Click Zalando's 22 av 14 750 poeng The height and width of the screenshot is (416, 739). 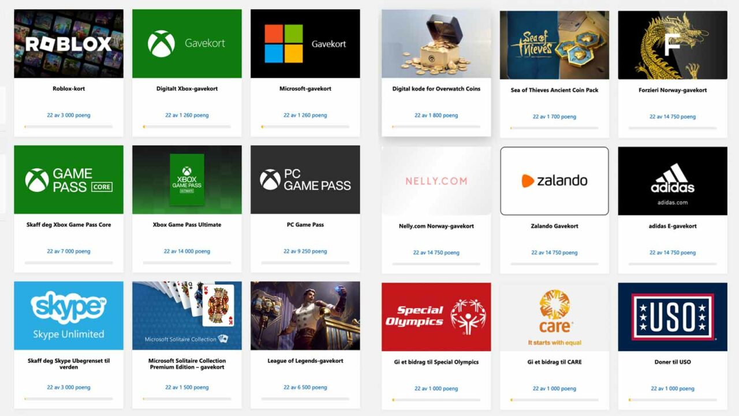[x=554, y=252]
